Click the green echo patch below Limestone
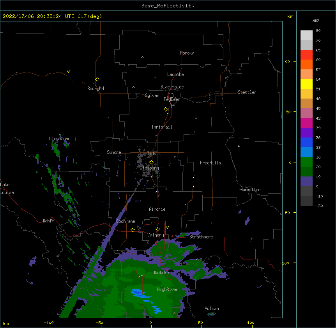 pos(56,148)
